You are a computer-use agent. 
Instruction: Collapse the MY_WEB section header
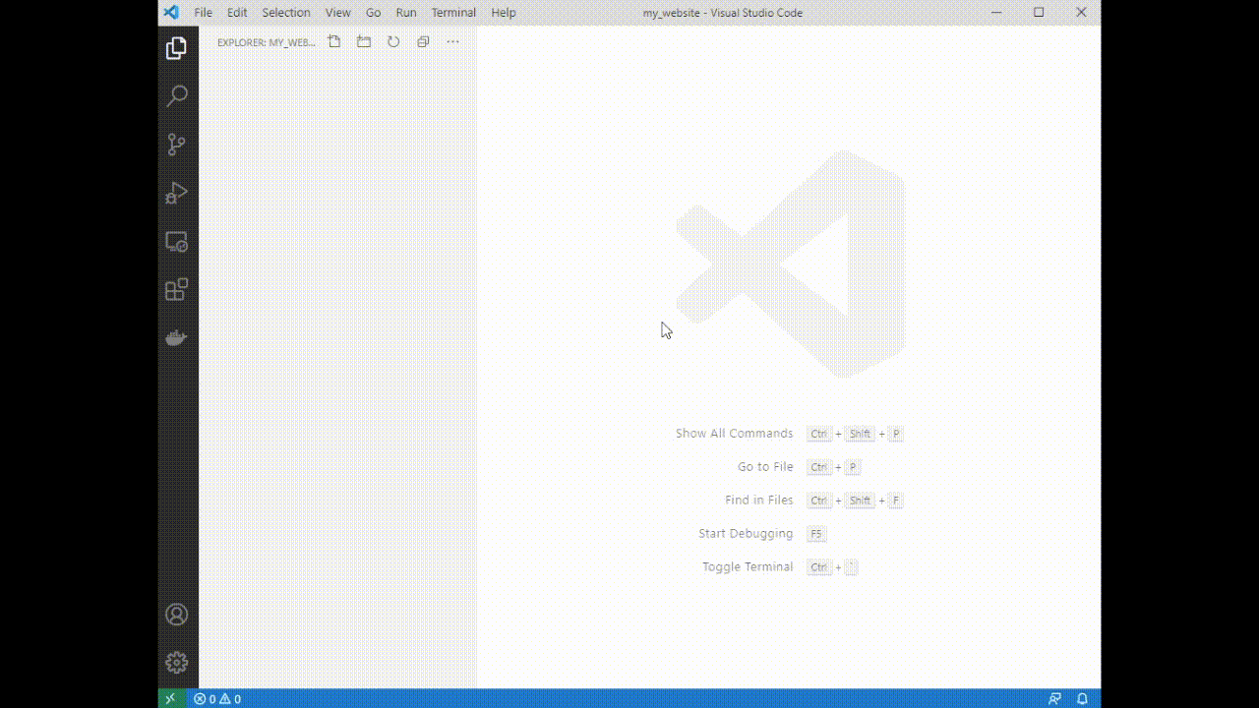tap(266, 42)
